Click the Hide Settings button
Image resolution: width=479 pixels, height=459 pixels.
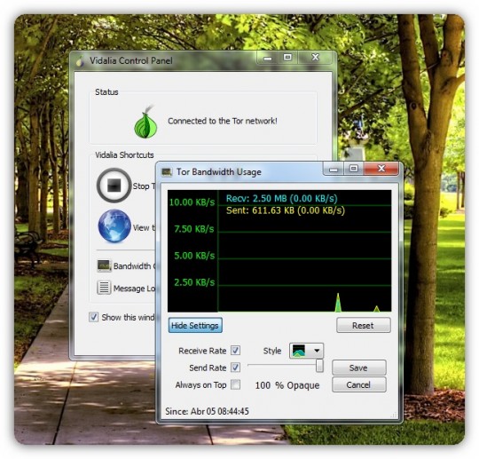pyautogui.click(x=195, y=325)
